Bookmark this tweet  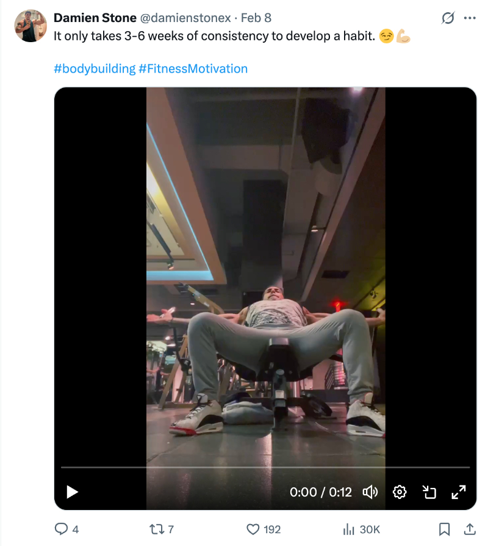click(444, 530)
